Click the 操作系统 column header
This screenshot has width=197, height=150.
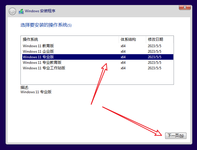[70, 39]
